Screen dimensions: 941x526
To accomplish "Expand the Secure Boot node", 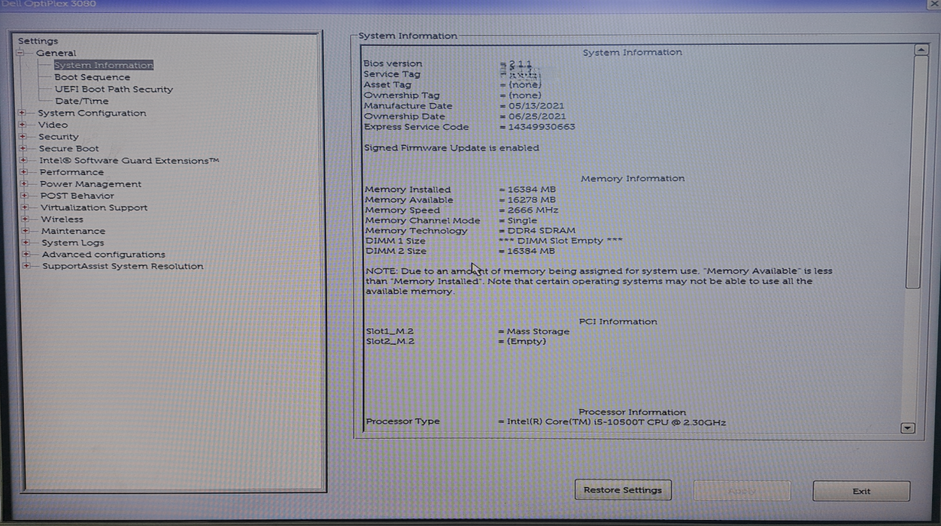I will [x=23, y=149].
